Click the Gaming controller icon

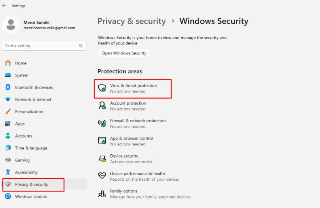tap(8, 160)
